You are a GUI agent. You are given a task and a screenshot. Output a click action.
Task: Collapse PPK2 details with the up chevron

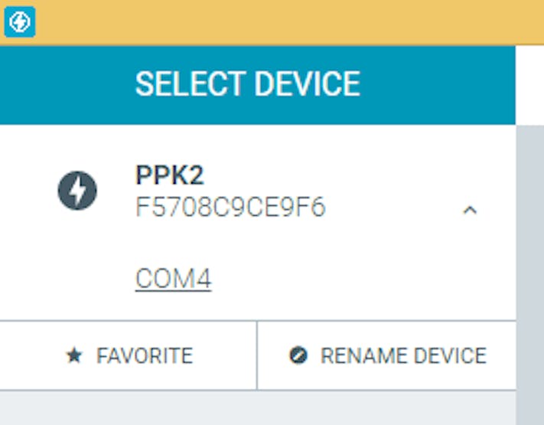pyautogui.click(x=470, y=210)
